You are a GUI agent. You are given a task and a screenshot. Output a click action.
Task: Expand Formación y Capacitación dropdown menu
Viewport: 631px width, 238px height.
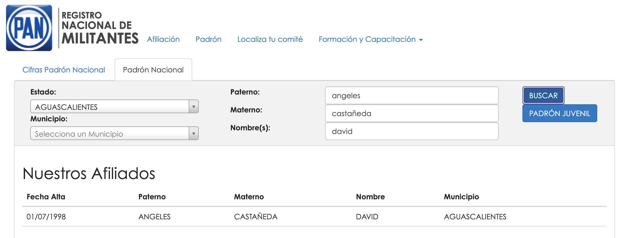pos(370,39)
